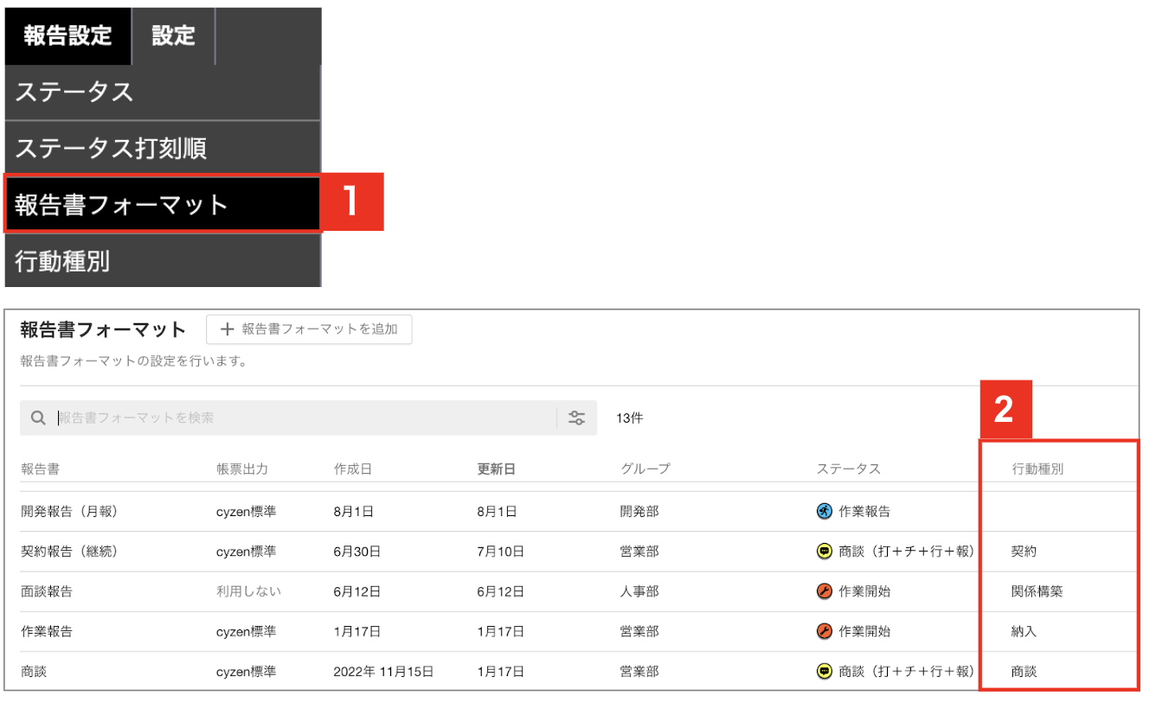Click the 帳票出力 column header
This screenshot has height=702, width=1156.
[x=242, y=469]
